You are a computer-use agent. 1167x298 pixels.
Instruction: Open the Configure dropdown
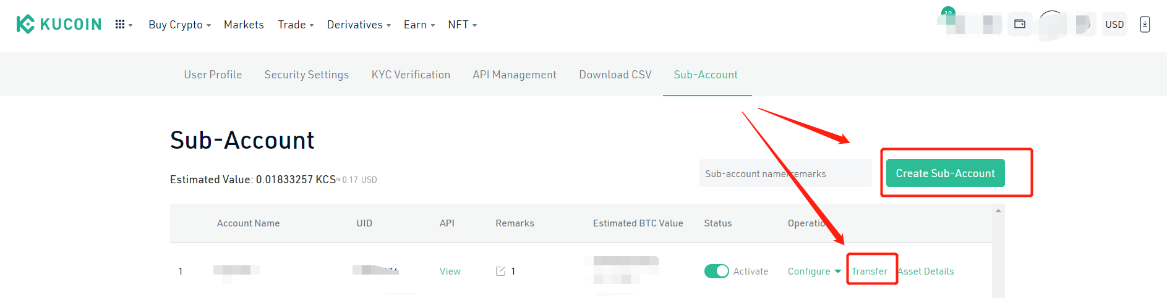click(x=814, y=271)
